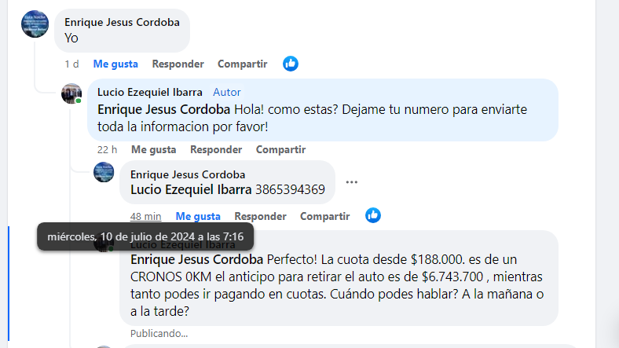This screenshot has width=619, height=348.
Task: Click Responder under the phone number reply
Action: click(260, 216)
